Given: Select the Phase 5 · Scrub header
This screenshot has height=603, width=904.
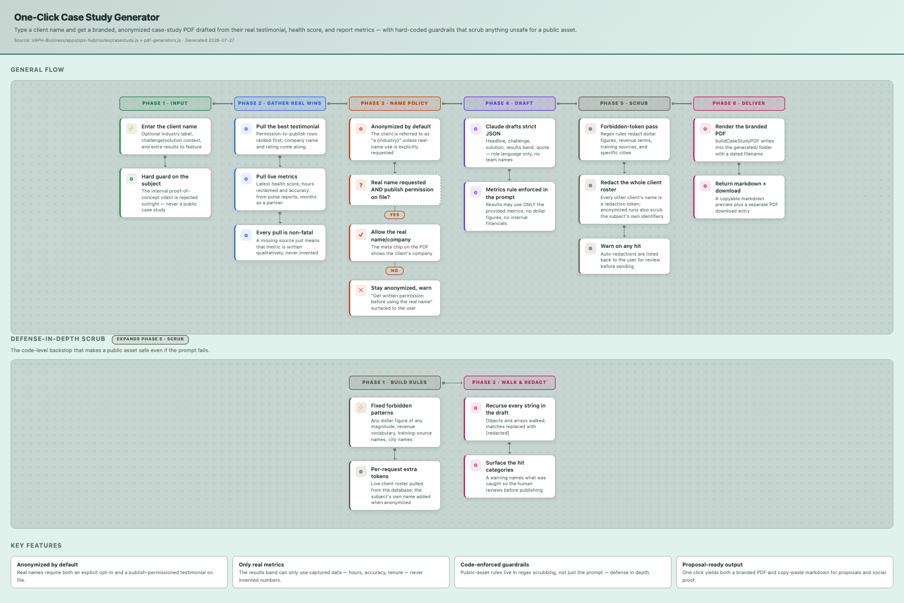Looking at the screenshot, I should coord(624,104).
